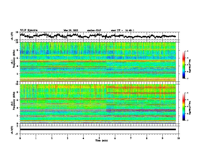The image size is (201, 155).
Task: Click the "Time (min)" axis title
Action: (102, 141)
